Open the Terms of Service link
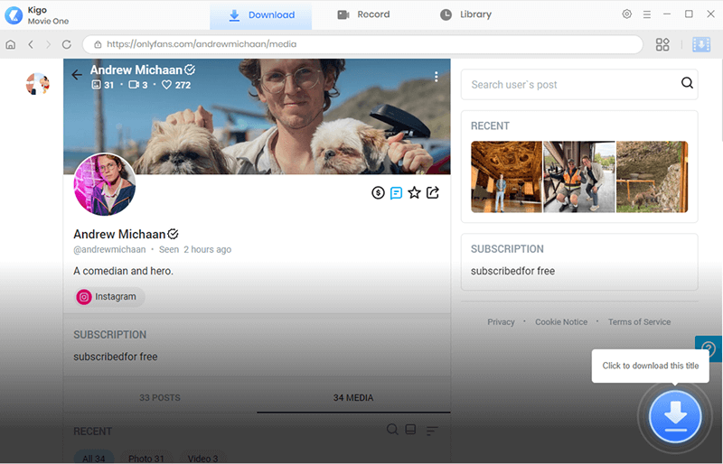Screen dimensions: 723x464 coord(639,322)
